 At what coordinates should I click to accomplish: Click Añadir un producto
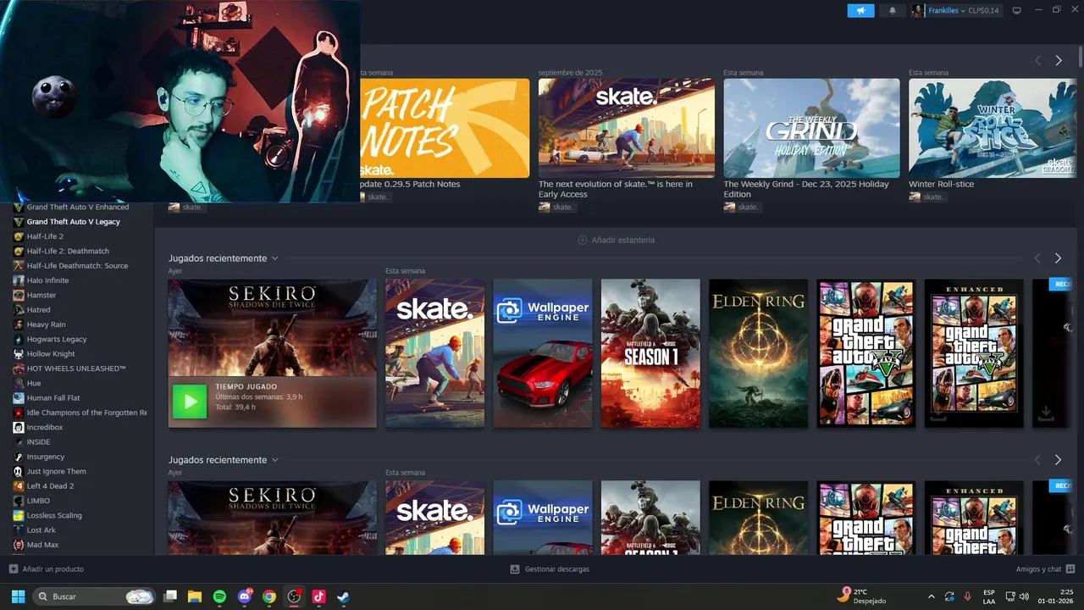[47, 569]
